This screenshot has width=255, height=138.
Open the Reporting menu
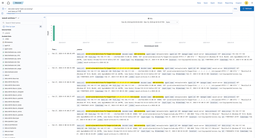(x=229, y=3)
